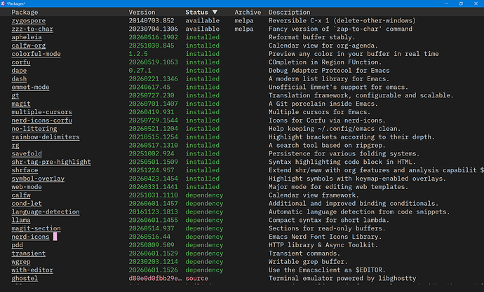This screenshot has width=484, height=292.
Task: Click description 'Debug Adapter Protocol for Emacs'
Action: pyautogui.click(x=329, y=71)
